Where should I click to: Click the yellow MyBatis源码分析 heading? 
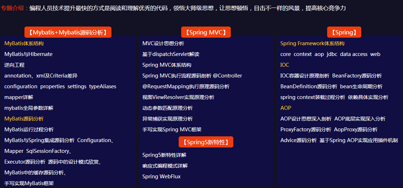[24, 119]
